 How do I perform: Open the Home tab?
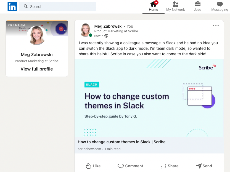154,7
